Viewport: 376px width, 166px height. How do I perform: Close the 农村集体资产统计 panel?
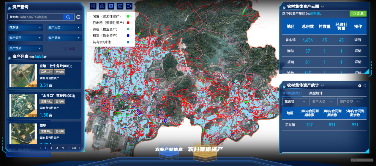coord(360,86)
